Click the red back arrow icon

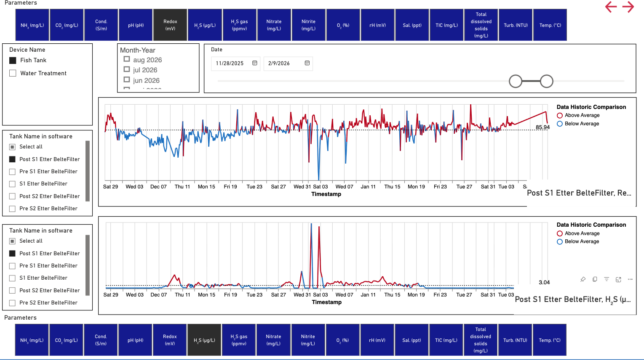click(x=611, y=7)
